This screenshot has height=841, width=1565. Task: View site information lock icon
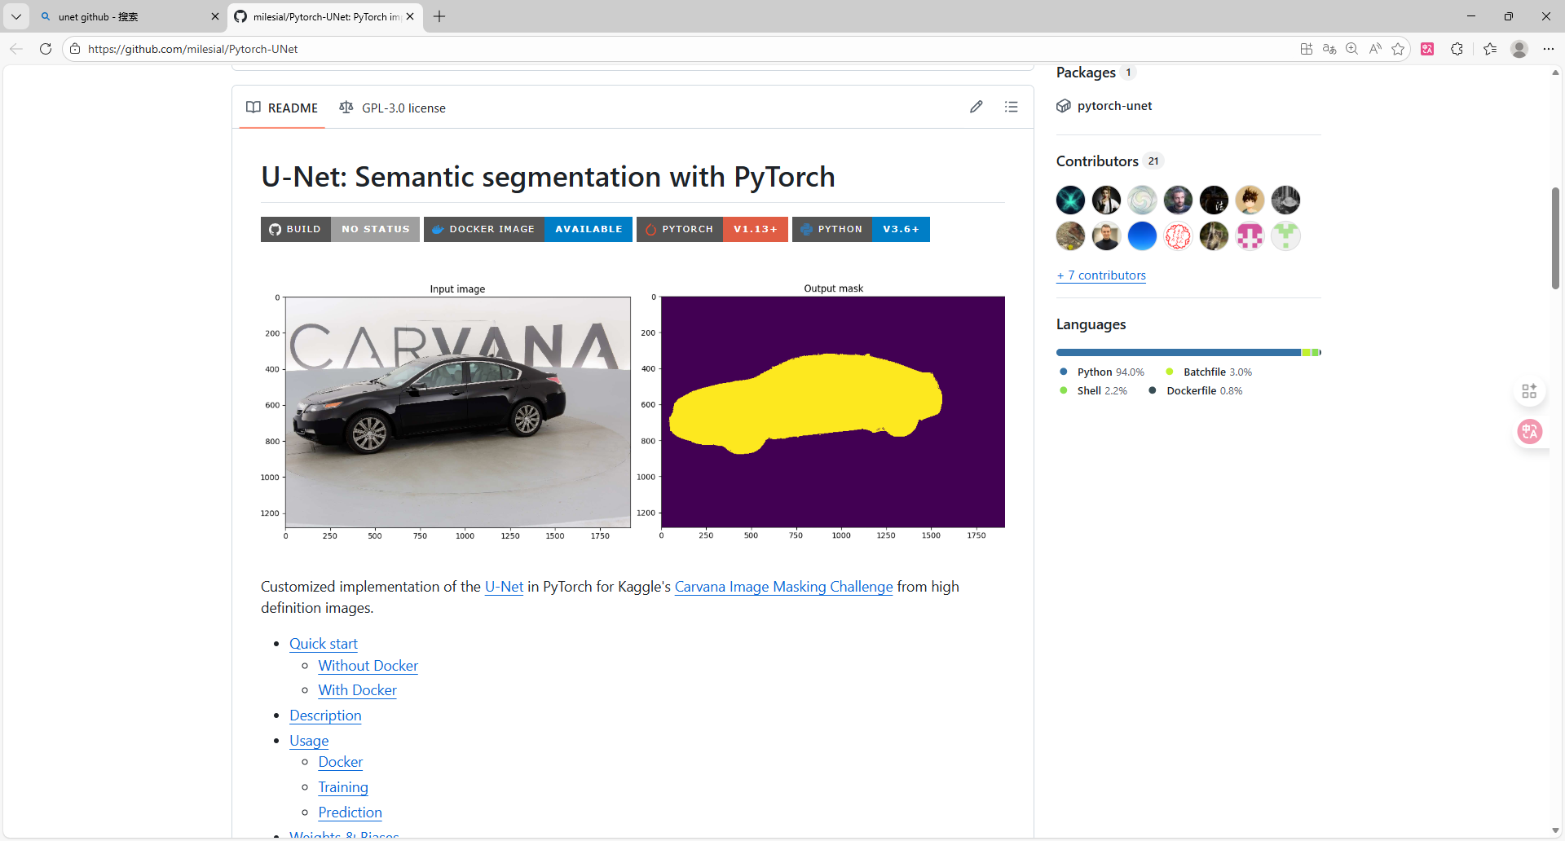75,49
